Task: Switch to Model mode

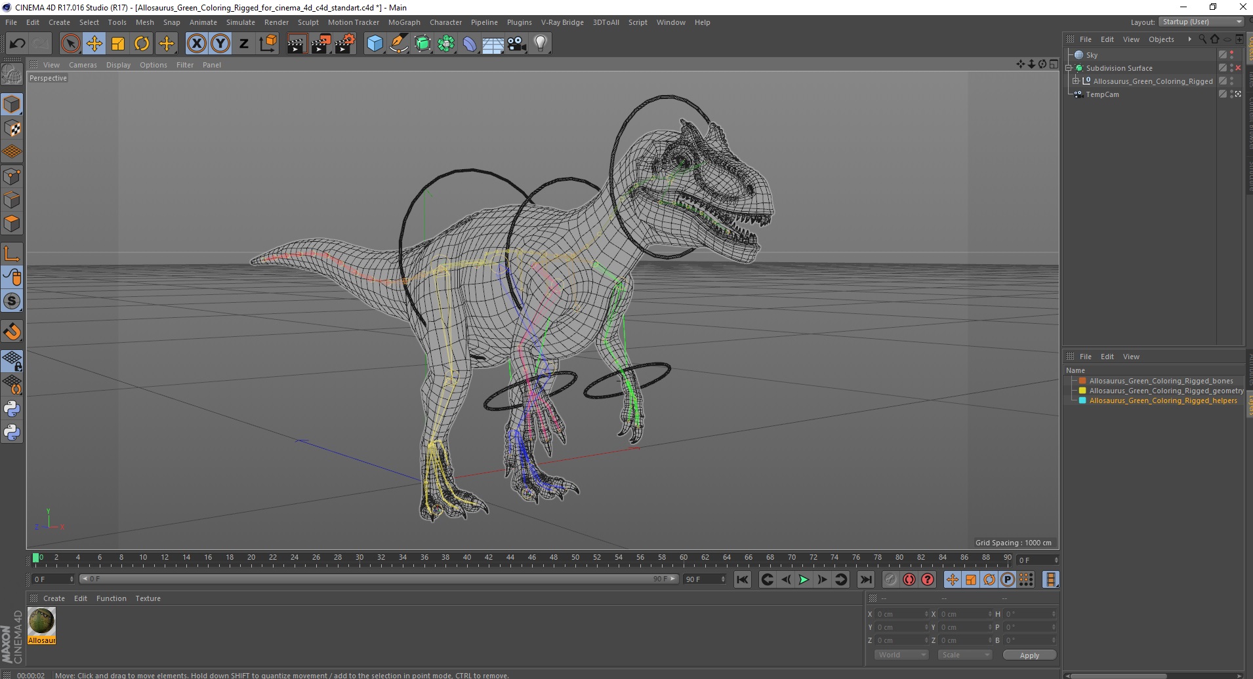Action: point(12,105)
